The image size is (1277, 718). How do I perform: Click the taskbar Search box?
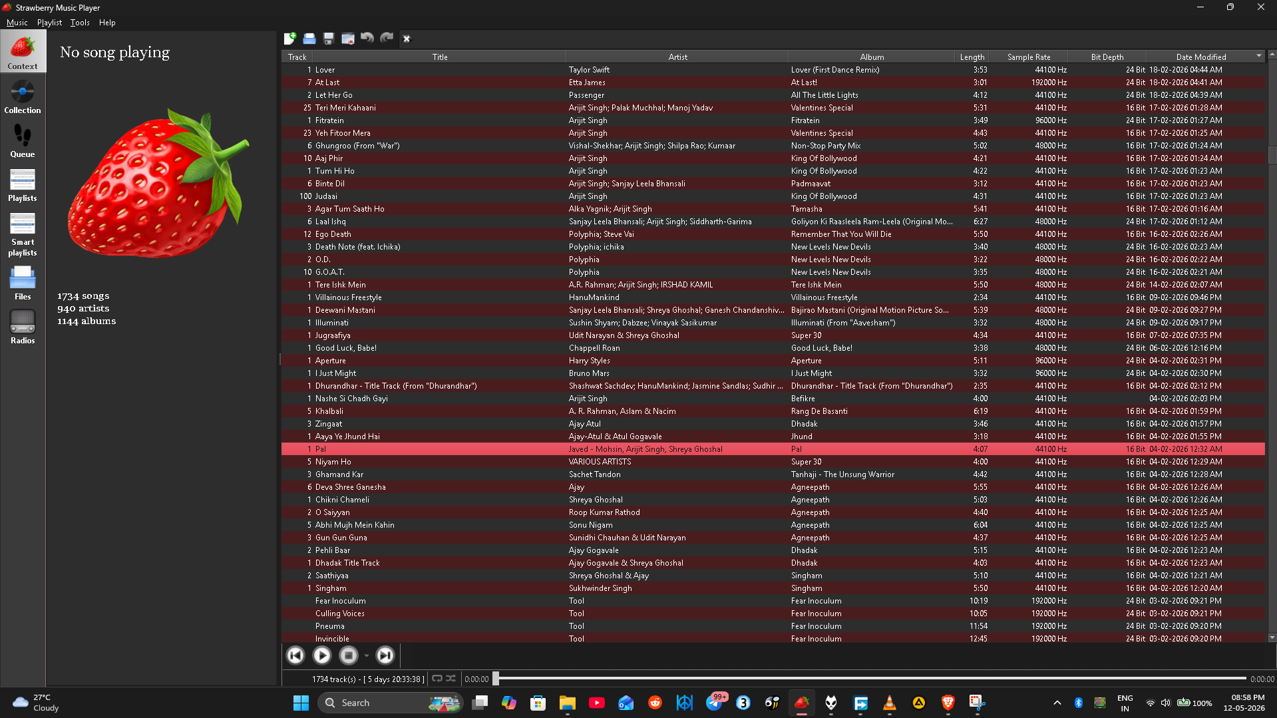click(x=391, y=703)
